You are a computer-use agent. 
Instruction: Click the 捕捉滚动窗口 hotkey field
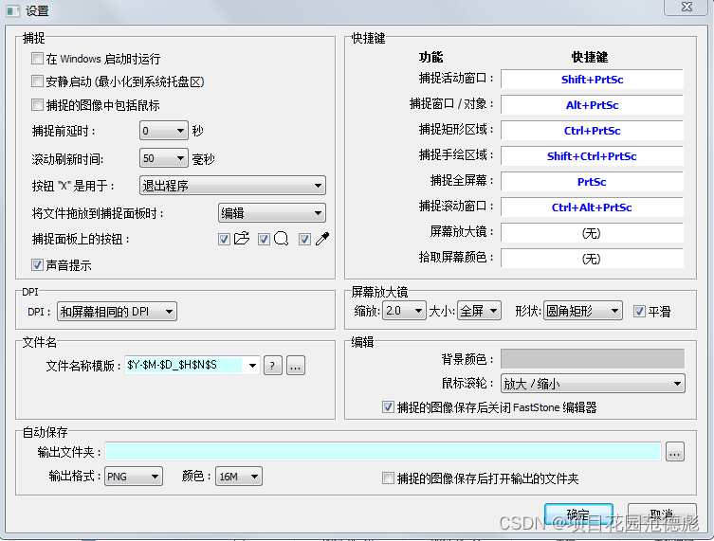(592, 207)
